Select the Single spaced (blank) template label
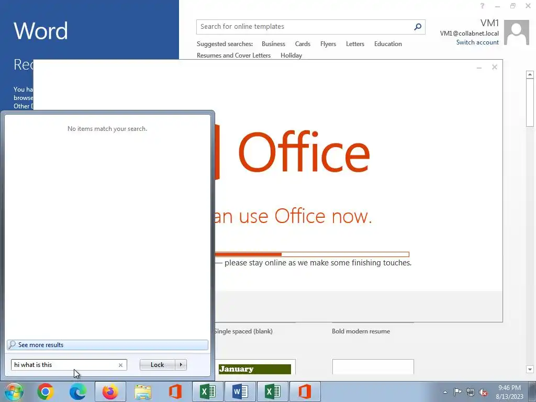Screen dimensions: 536x402 [243, 331]
